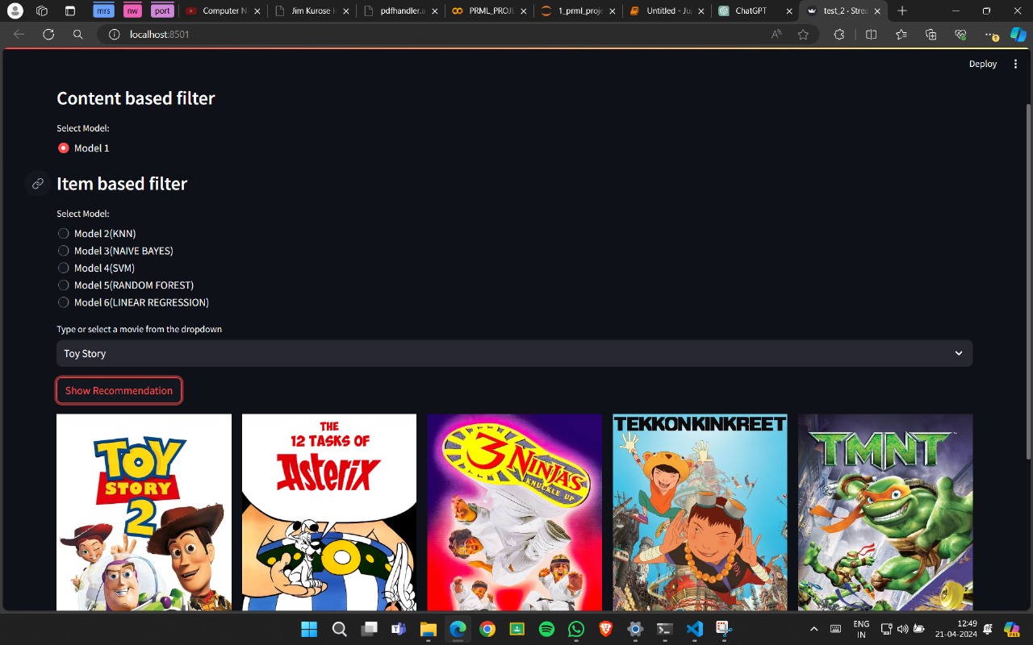
Task: Open site information icon in address bar
Action: pos(114,35)
